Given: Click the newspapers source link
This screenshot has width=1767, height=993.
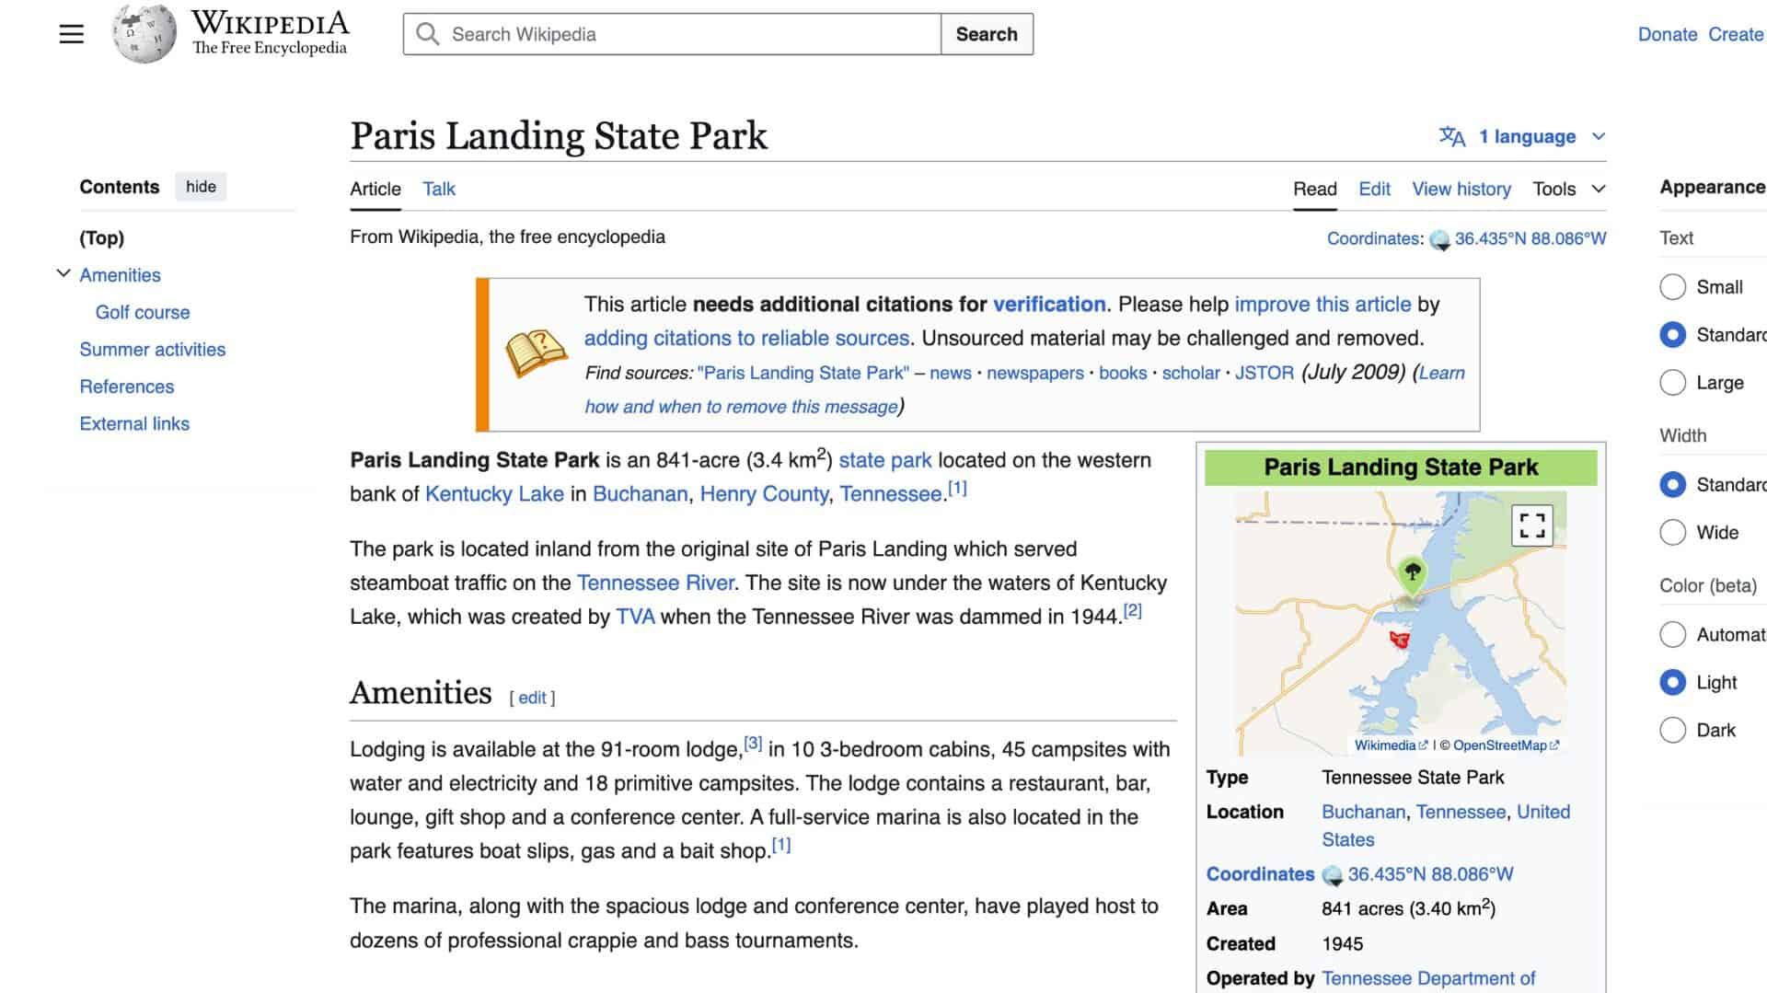Looking at the screenshot, I should 1035,373.
